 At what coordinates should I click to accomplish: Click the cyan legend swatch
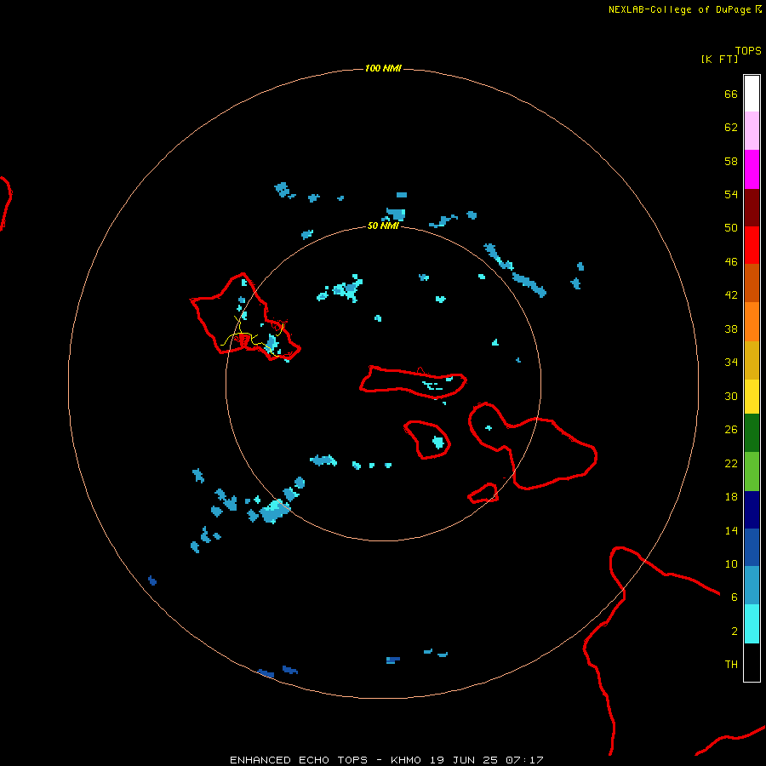752,624
